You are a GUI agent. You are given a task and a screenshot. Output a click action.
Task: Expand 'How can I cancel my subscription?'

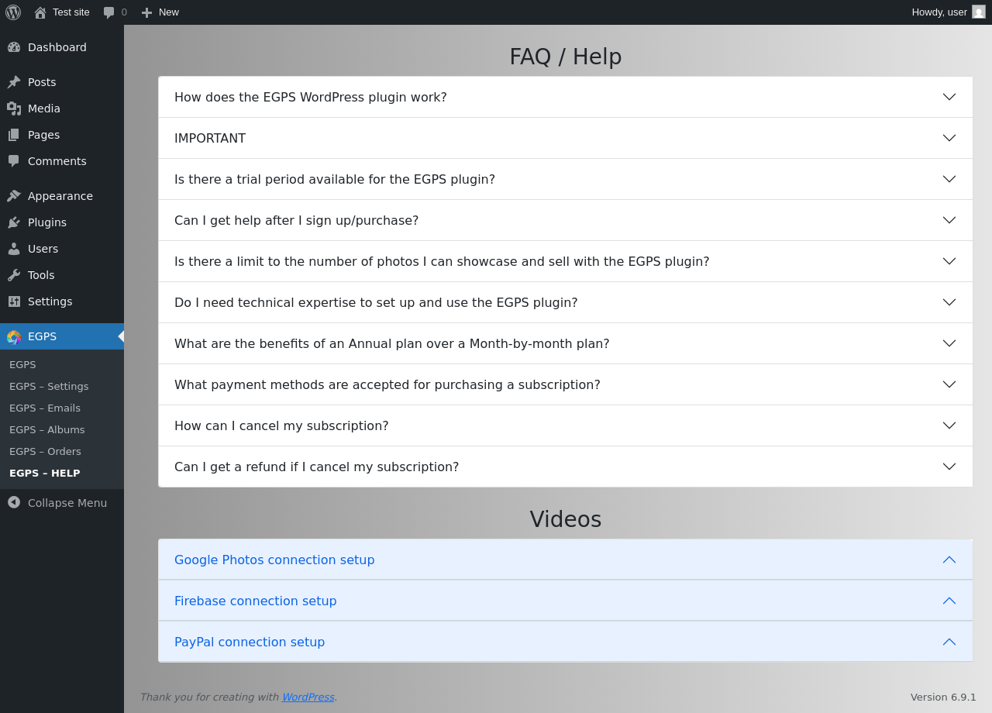click(x=566, y=425)
